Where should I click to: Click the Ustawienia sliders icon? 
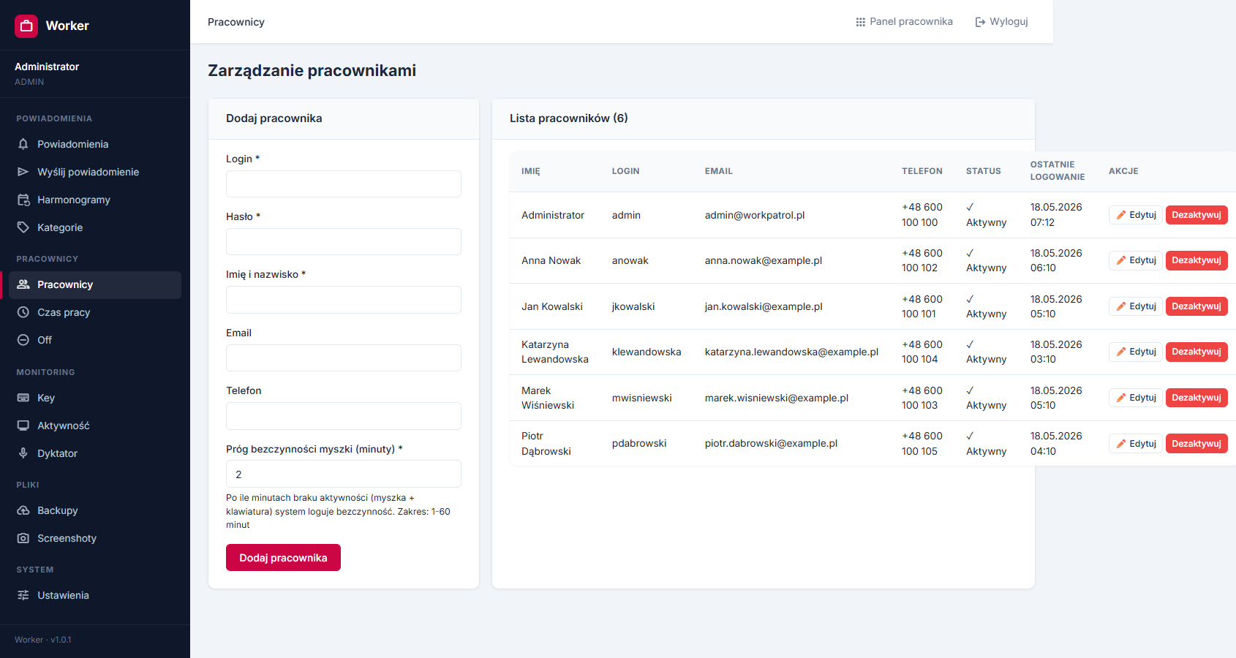pyautogui.click(x=23, y=595)
